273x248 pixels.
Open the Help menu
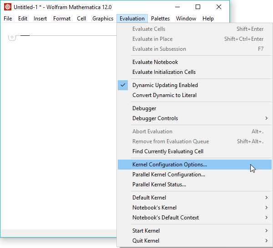pos(208,19)
